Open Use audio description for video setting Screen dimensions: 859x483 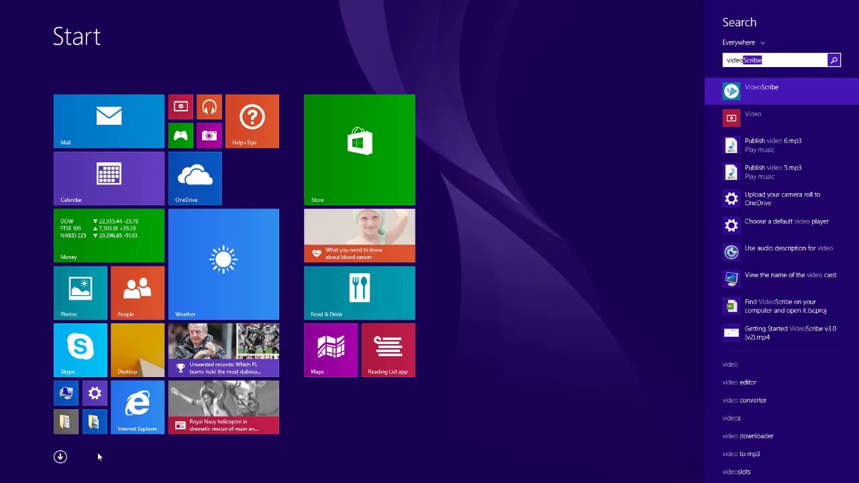pos(782,252)
